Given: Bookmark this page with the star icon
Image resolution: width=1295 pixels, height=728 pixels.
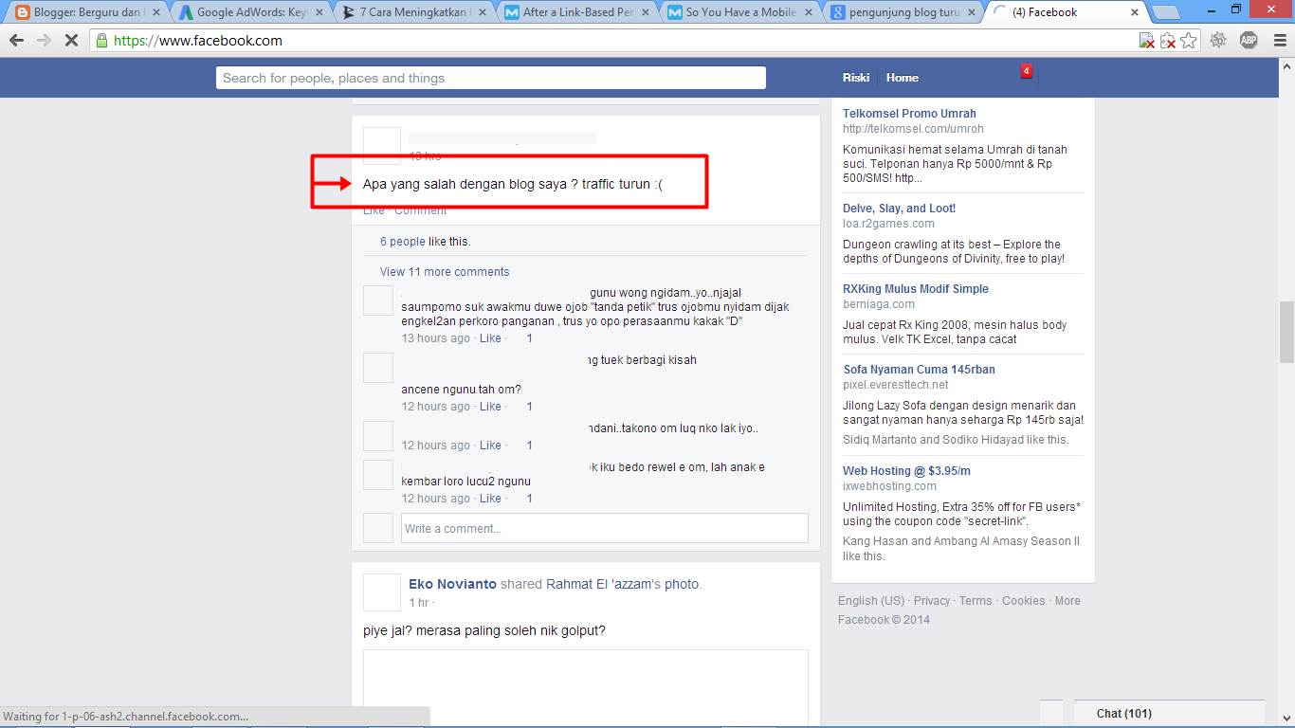Looking at the screenshot, I should pos(1189,41).
